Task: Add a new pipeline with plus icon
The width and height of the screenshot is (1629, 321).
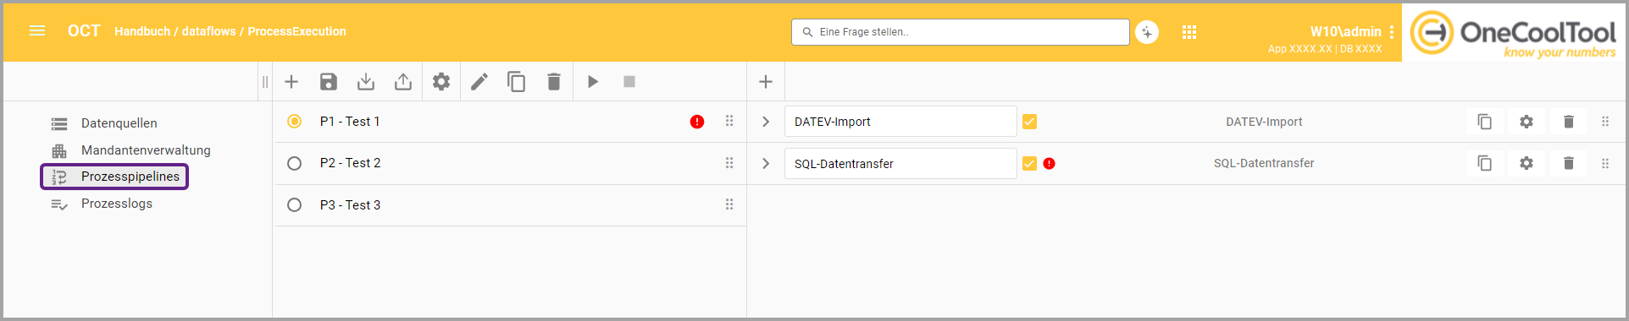Action: tap(291, 82)
